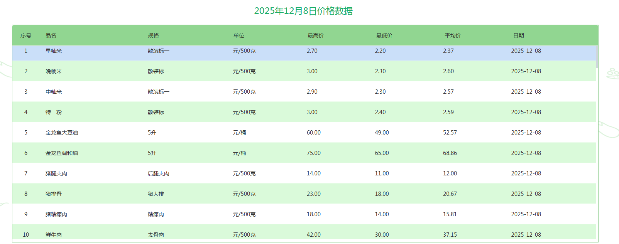Click the table's vertical scrollbar thumb
This screenshot has width=619, height=244.
click(x=597, y=57)
